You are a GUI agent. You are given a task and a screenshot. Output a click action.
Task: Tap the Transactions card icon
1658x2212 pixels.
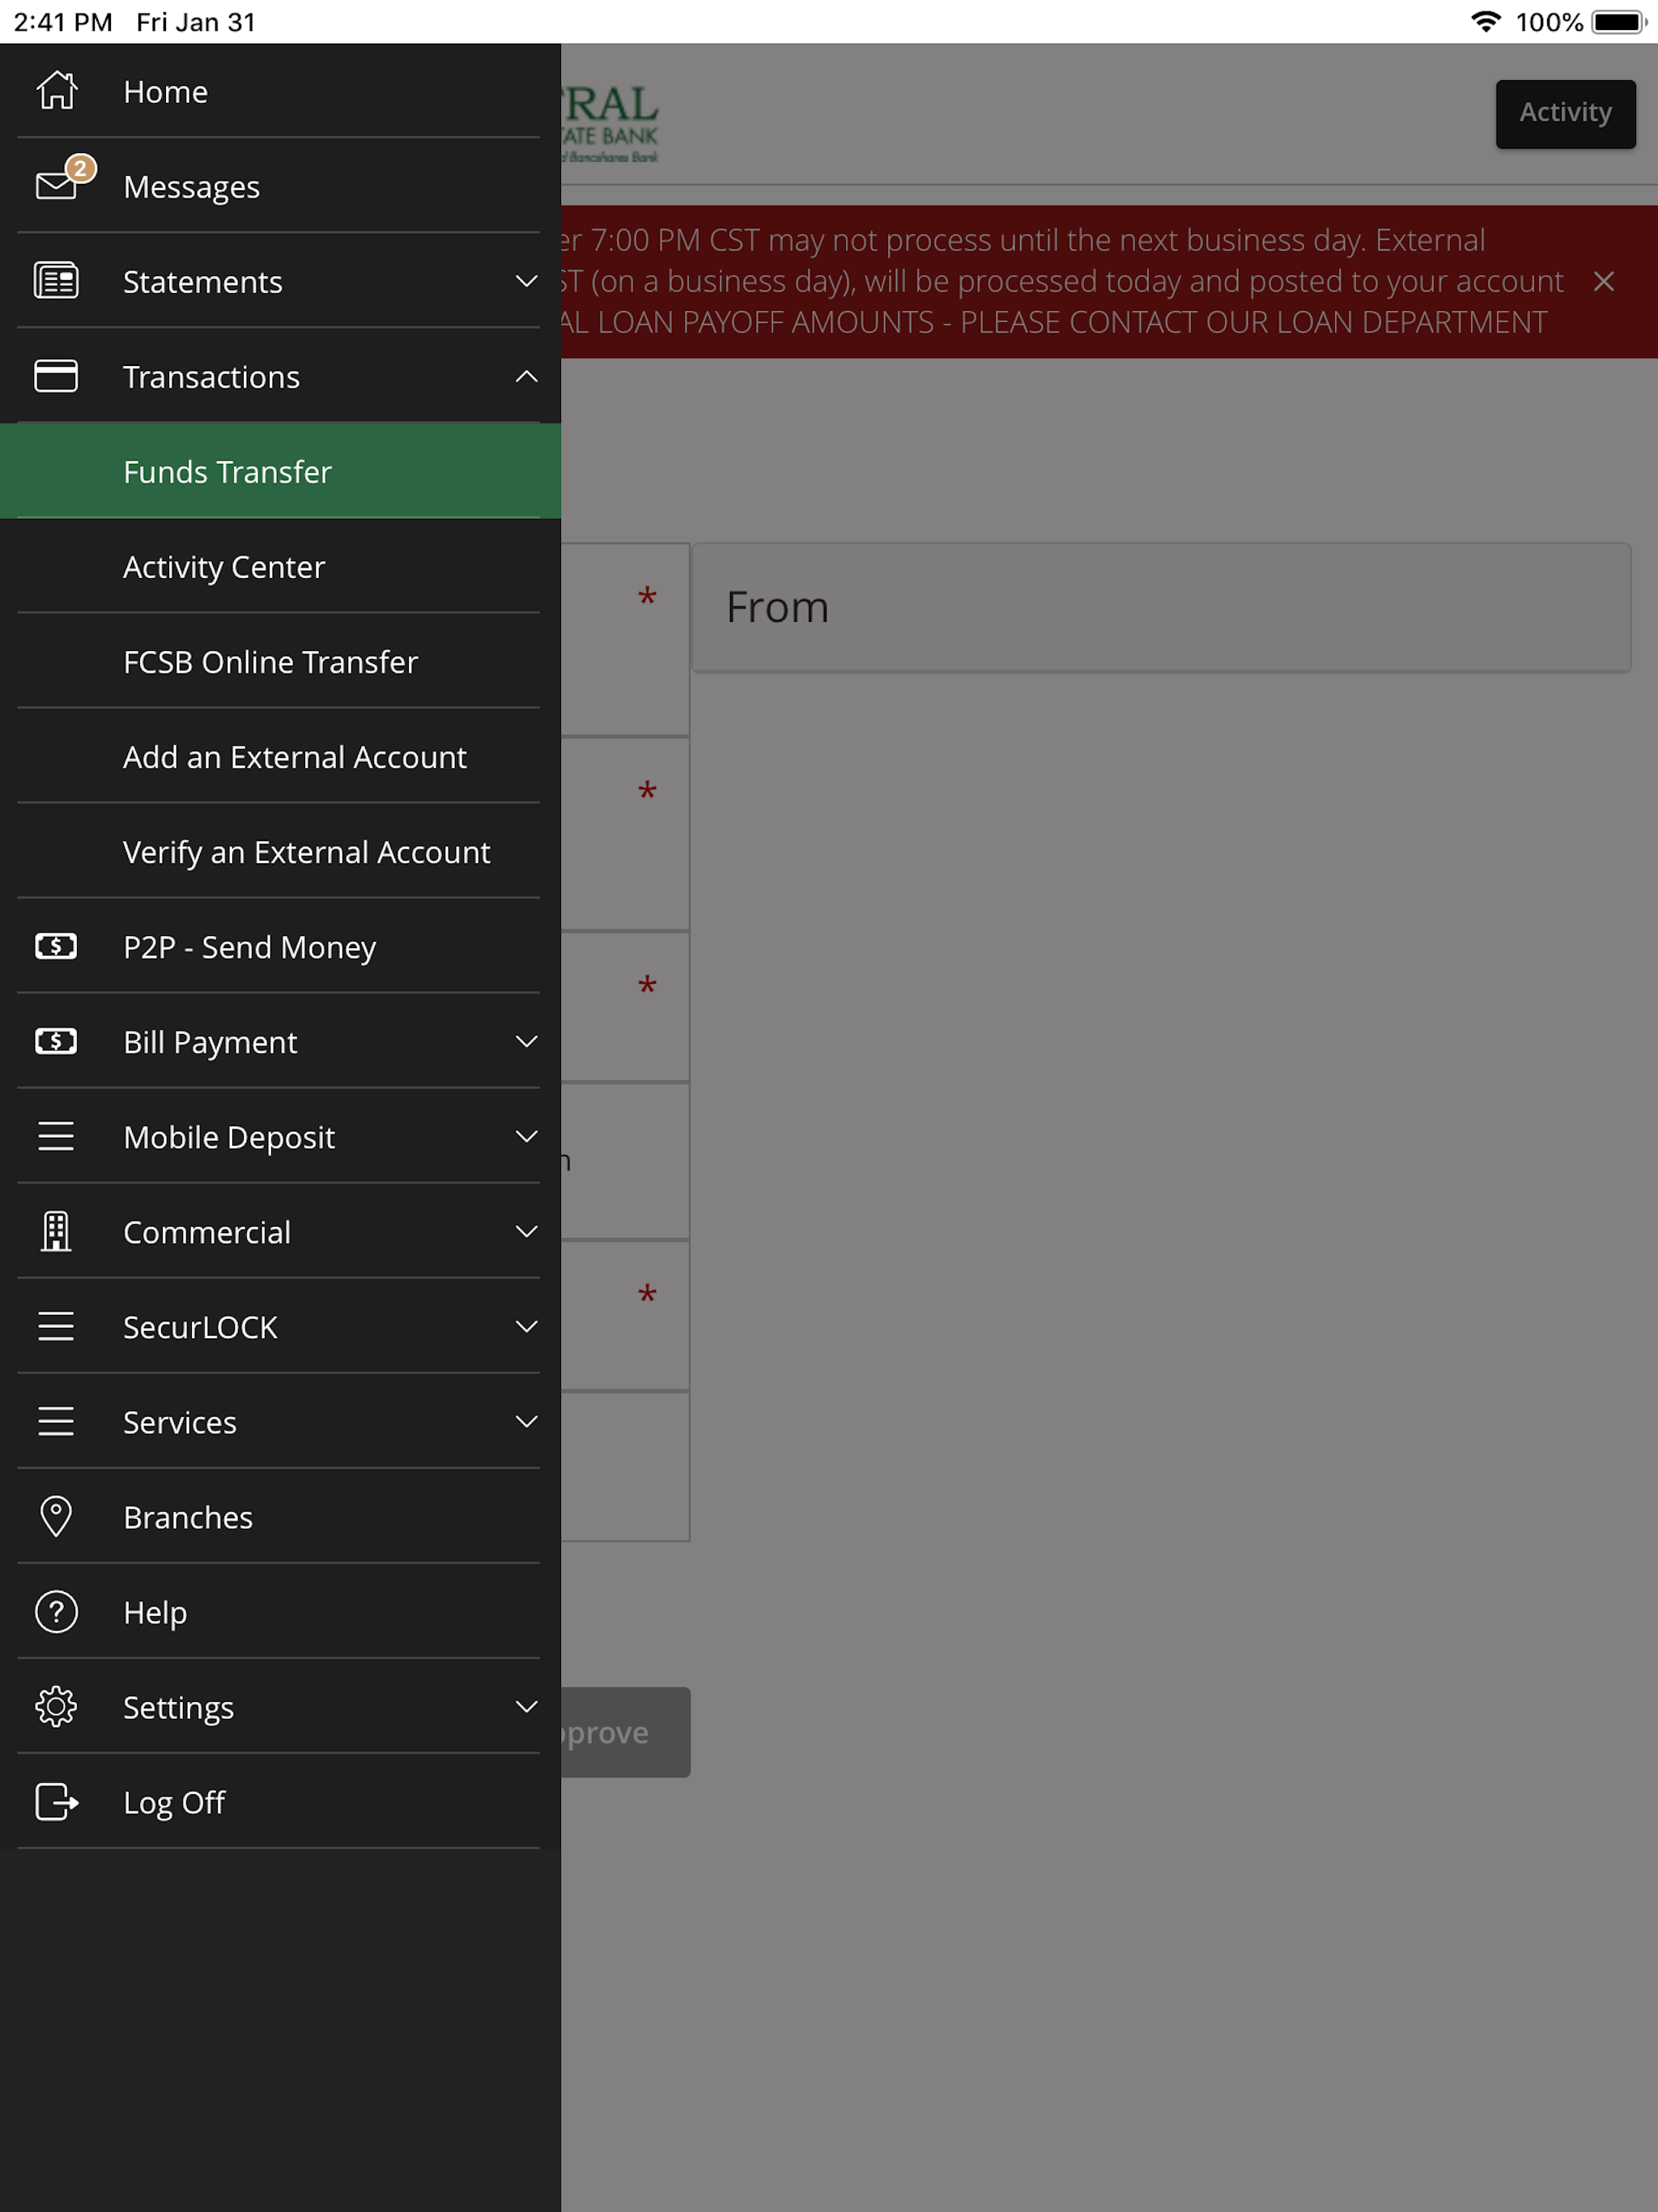click(56, 376)
